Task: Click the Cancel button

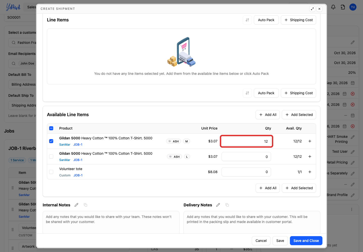Action: click(x=261, y=241)
